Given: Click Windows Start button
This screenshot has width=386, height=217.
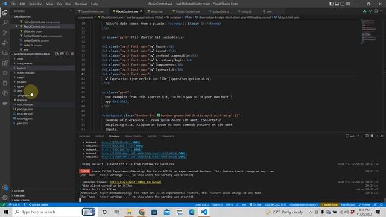Looking at the screenshot, I should click(6, 212).
